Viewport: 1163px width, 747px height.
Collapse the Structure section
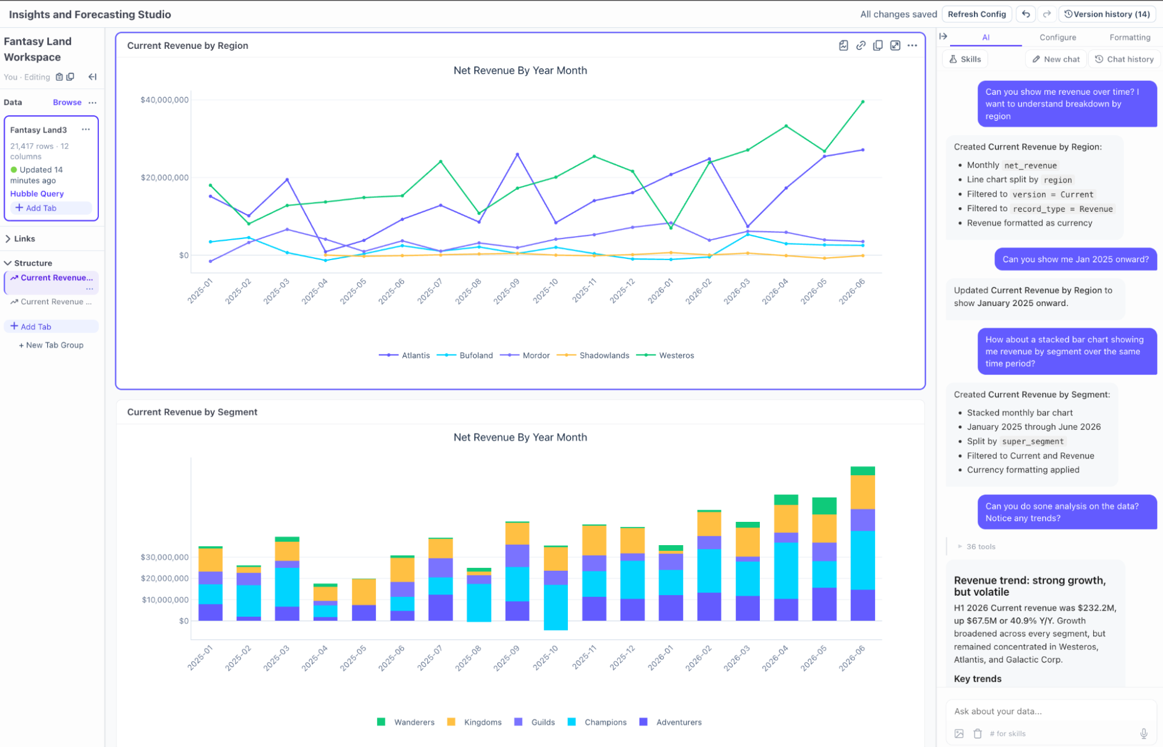click(x=28, y=263)
